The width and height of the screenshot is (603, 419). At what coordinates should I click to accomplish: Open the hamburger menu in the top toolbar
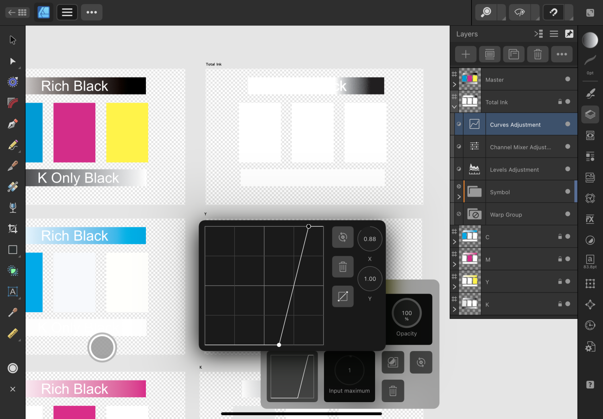[x=67, y=12]
